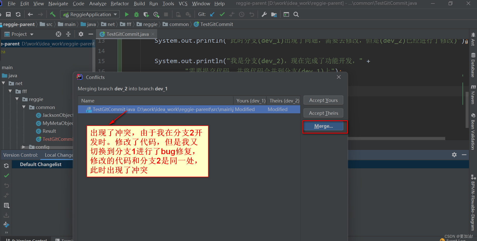This screenshot has height=241, width=477.
Task: Open settings with the wrench icon
Action: [264, 14]
